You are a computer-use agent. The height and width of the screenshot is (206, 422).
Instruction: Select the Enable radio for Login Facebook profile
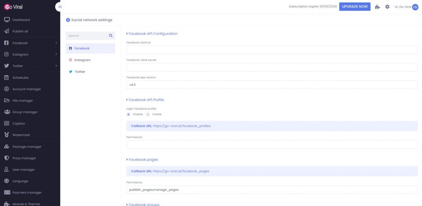pyautogui.click(x=148, y=114)
